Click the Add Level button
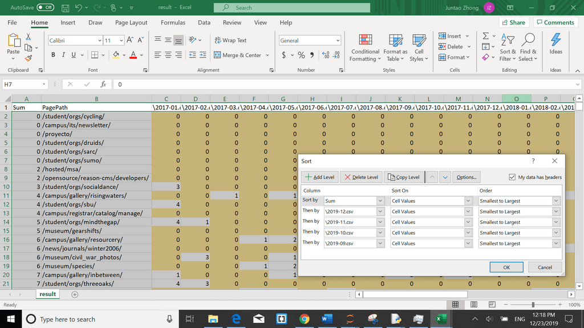 click(319, 177)
